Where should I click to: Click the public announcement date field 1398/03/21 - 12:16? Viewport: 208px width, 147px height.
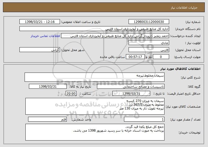[x=40, y=22]
